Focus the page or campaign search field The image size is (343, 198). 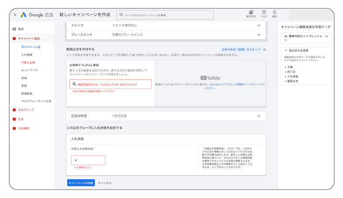[165, 15]
